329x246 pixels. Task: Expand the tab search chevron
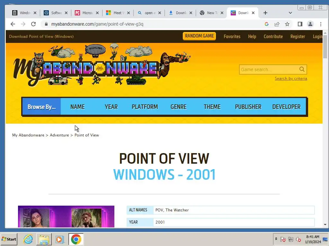[290, 13]
